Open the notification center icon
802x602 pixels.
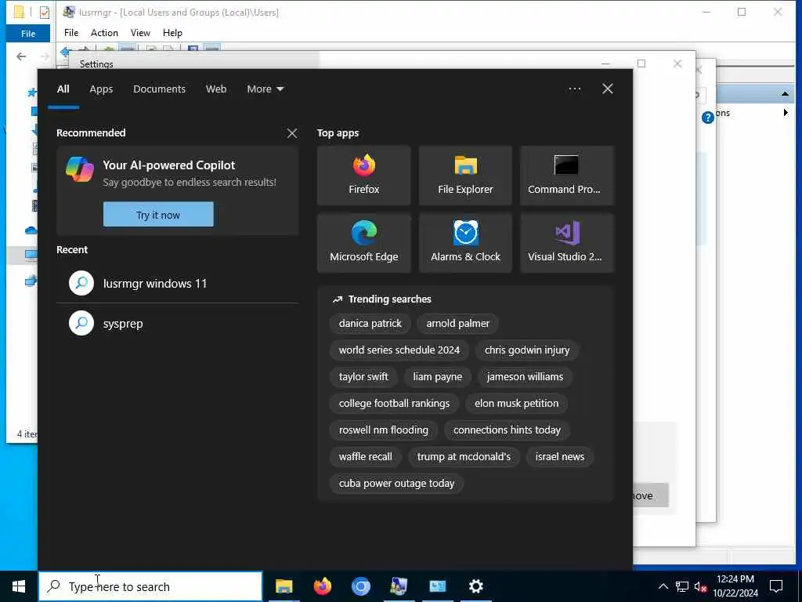[x=776, y=586]
